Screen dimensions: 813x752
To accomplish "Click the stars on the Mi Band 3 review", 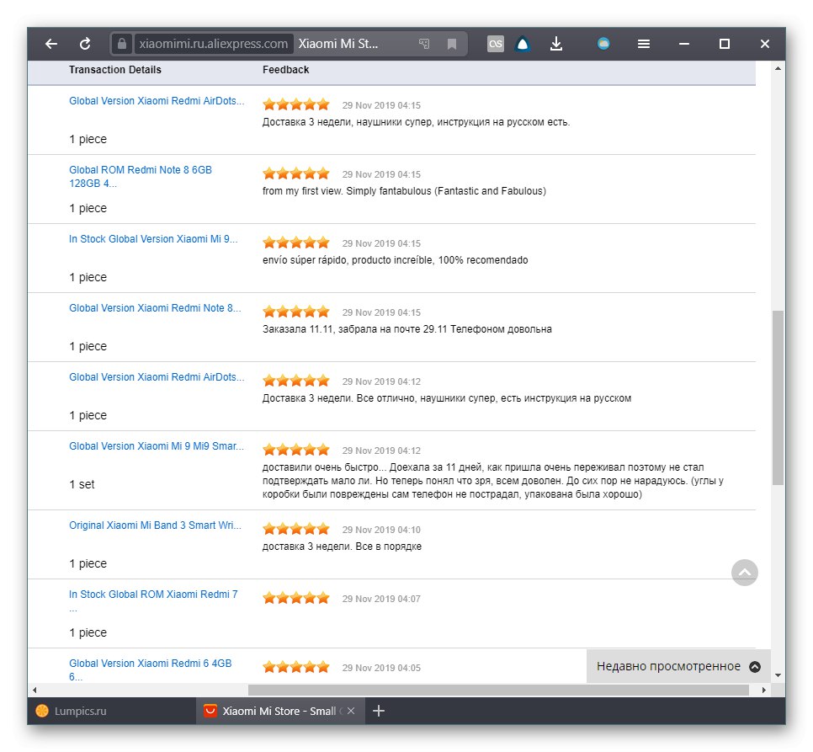I will point(296,529).
